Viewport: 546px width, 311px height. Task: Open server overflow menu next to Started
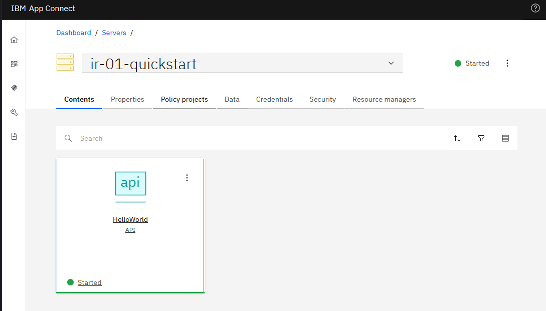pos(507,63)
